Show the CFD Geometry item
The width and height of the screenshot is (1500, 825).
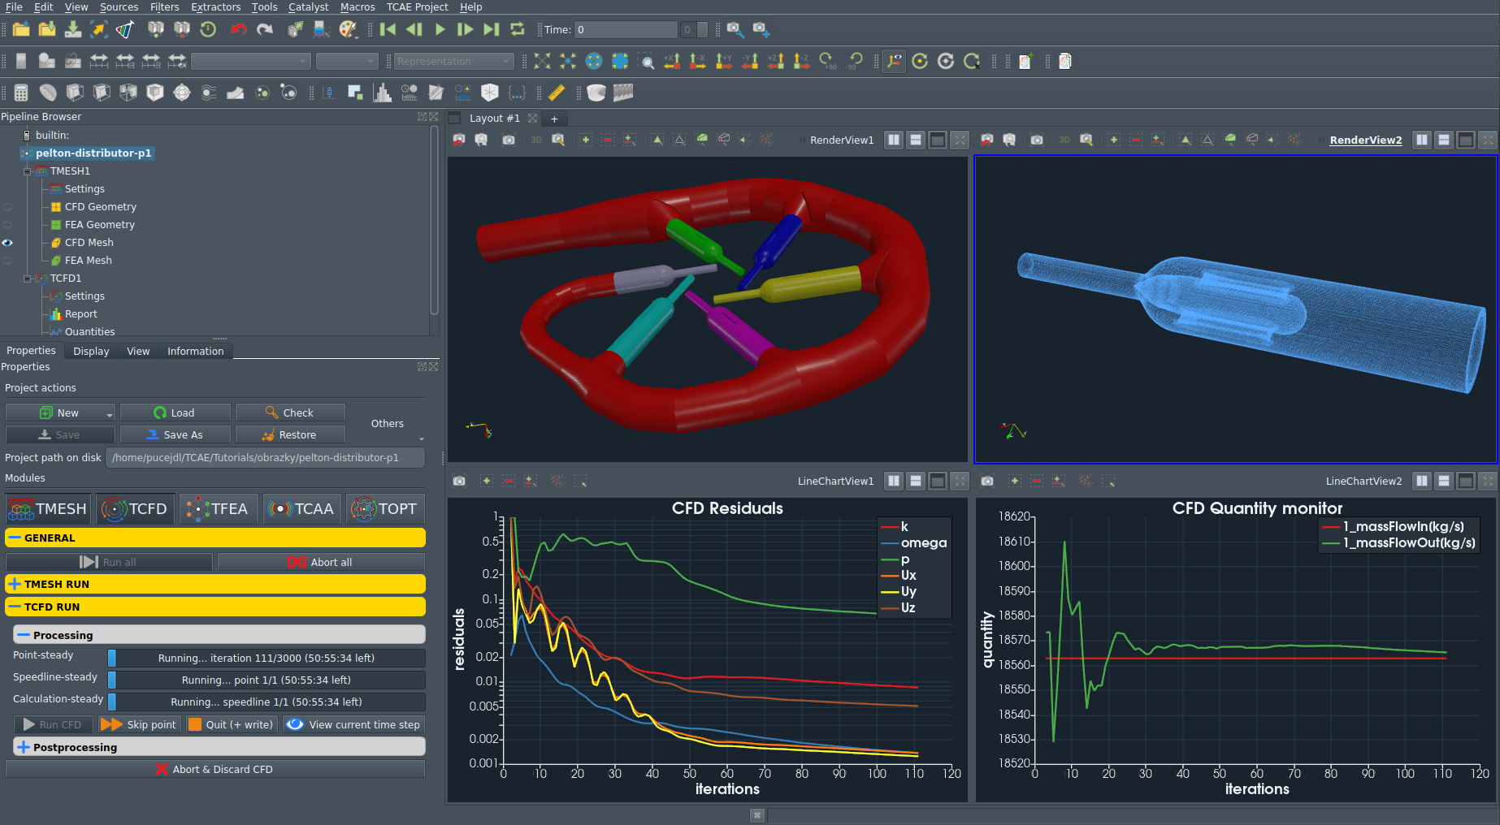(x=7, y=207)
